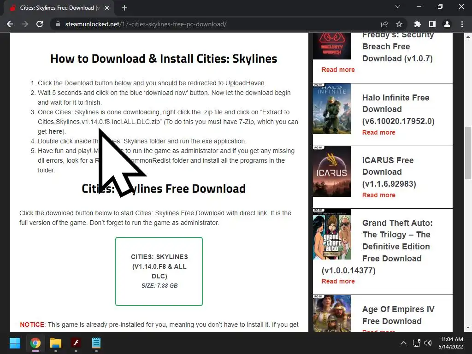Open the Chrome profile avatar icon
472x354 pixels.
point(447,24)
